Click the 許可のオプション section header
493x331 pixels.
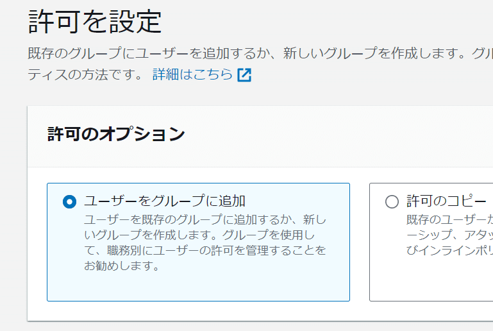[x=116, y=134]
